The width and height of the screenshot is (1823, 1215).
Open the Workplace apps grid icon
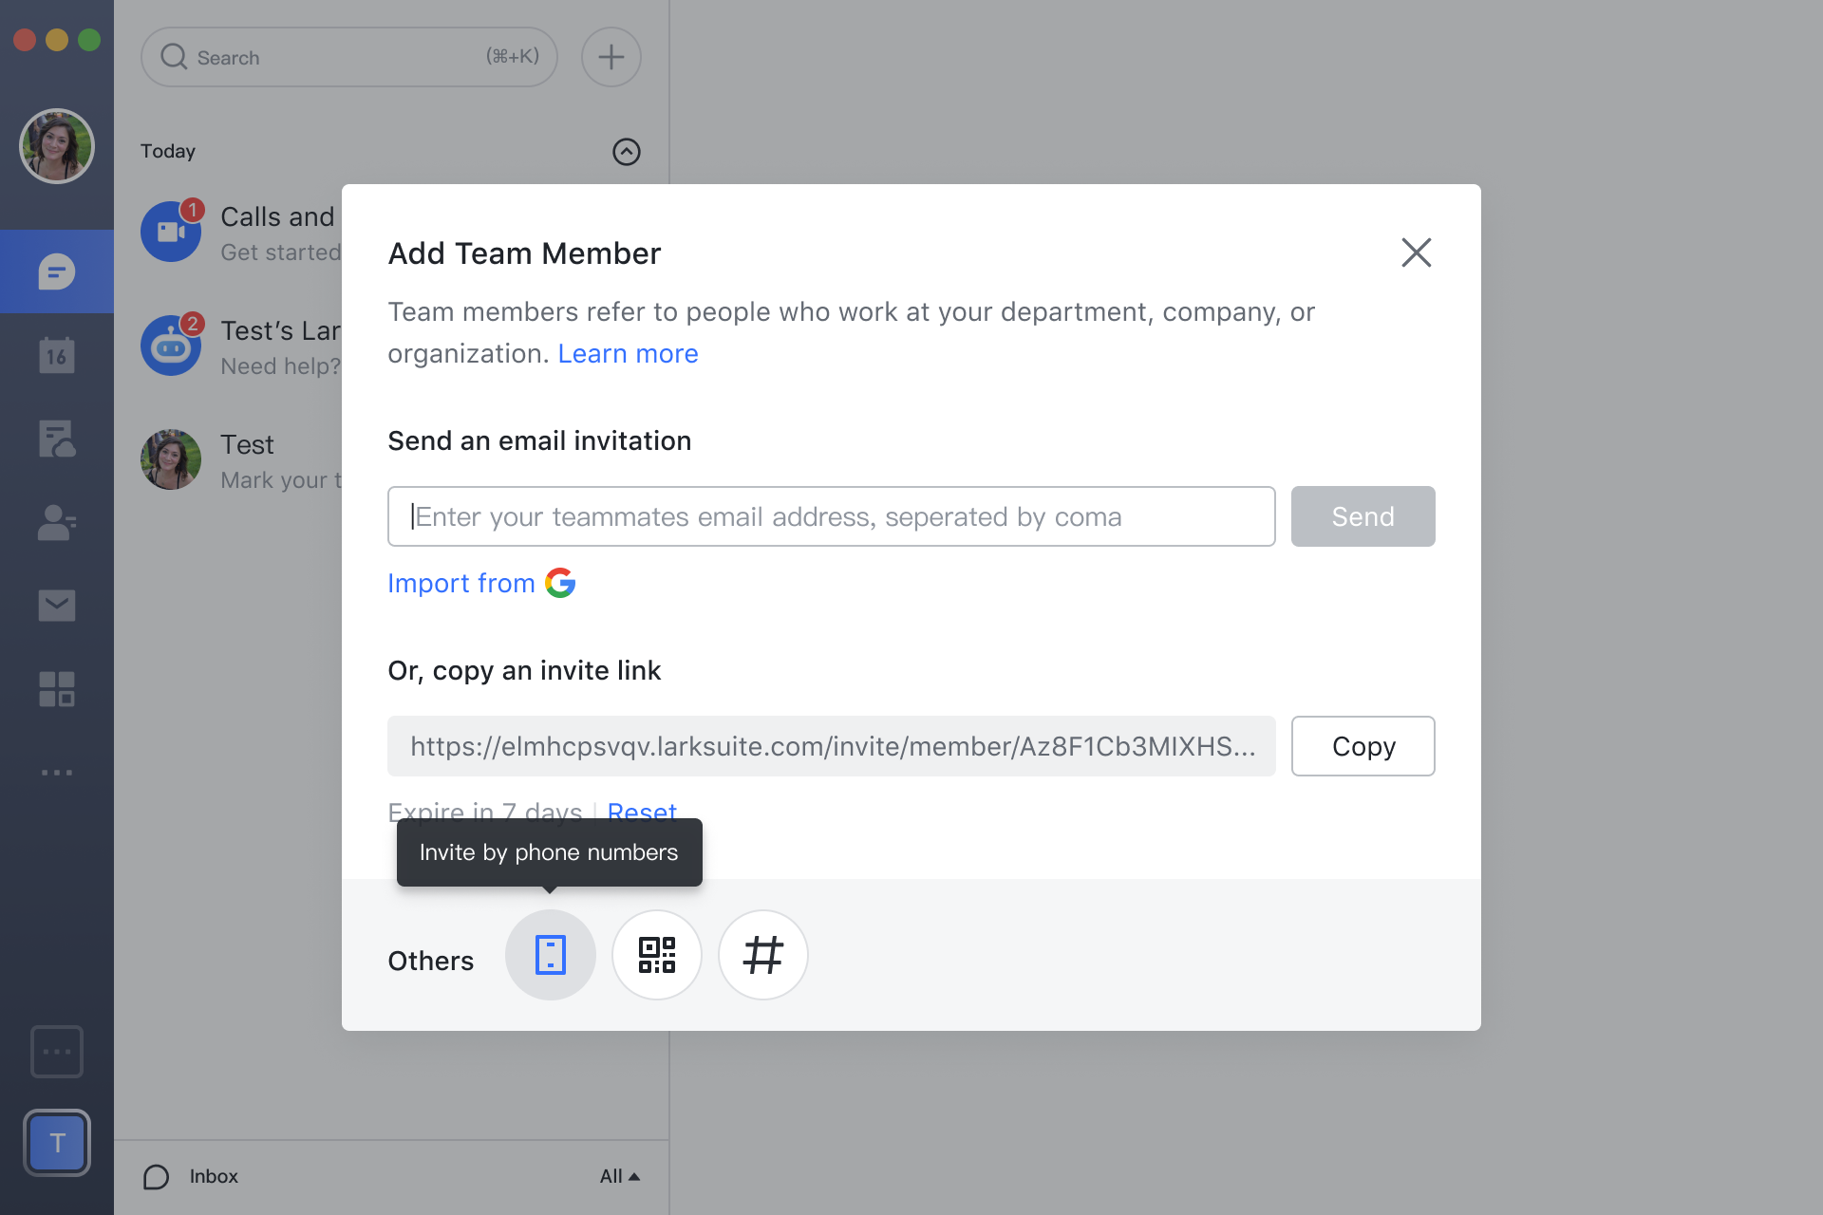click(57, 689)
